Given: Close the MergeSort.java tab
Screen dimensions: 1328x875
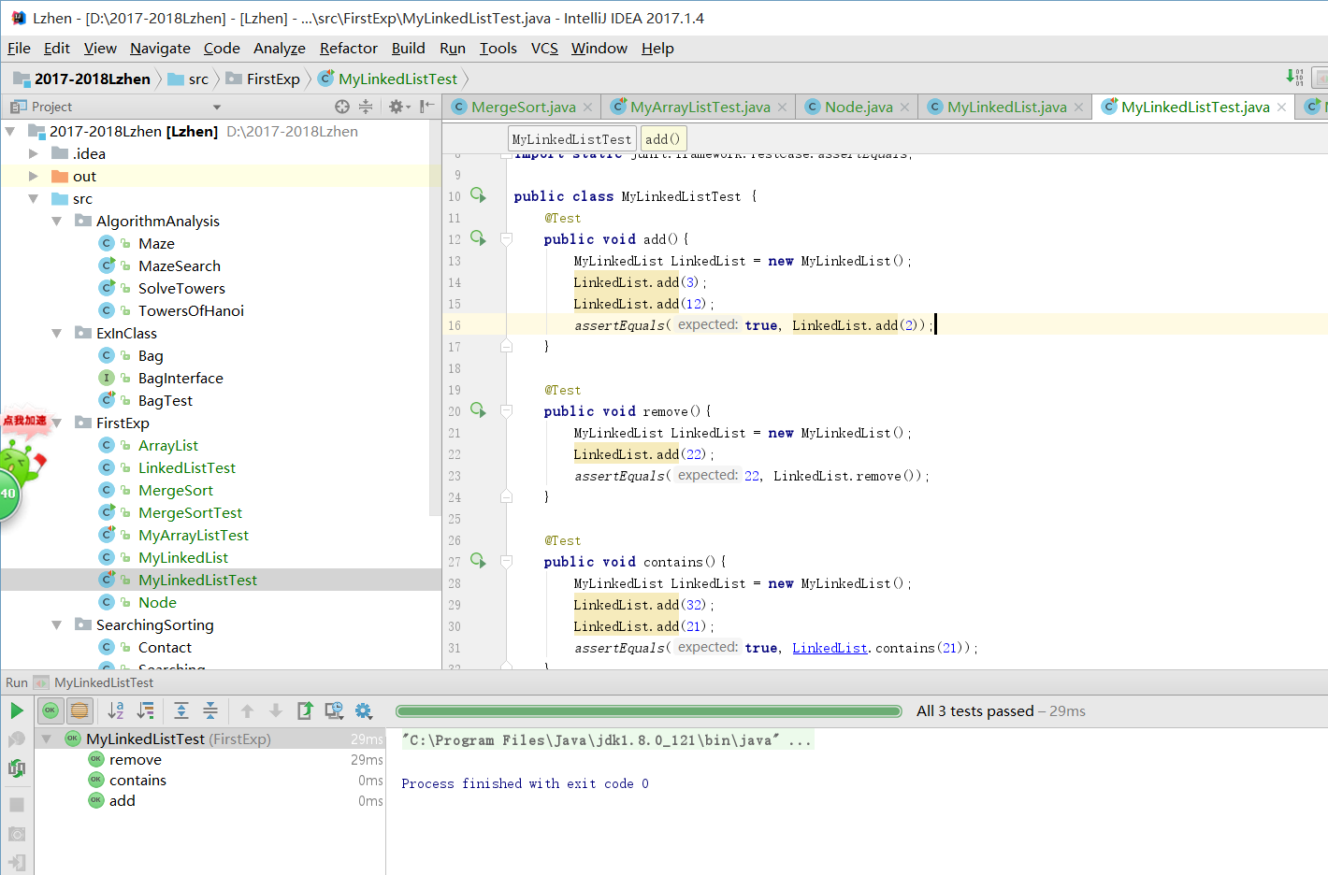Looking at the screenshot, I should 587,108.
